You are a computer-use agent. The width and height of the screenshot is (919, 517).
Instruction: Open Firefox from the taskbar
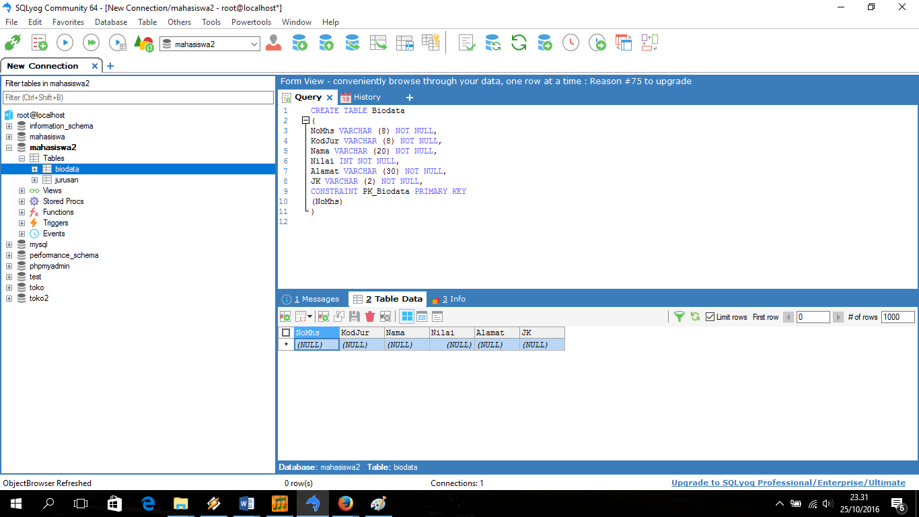coord(345,503)
